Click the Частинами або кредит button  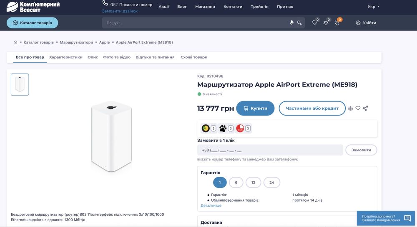coord(312,108)
